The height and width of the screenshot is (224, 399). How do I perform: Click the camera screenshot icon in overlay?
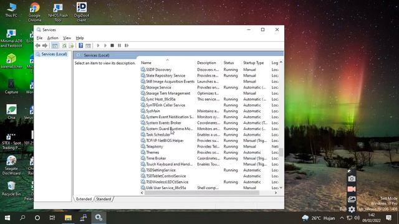pyautogui.click(x=352, y=179)
